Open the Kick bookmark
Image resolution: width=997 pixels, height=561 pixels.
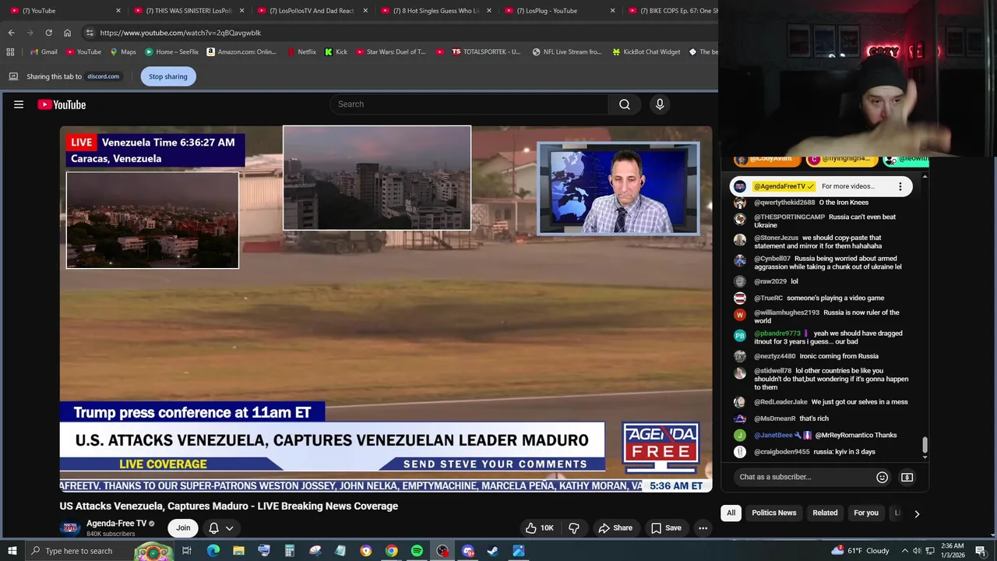(x=336, y=52)
